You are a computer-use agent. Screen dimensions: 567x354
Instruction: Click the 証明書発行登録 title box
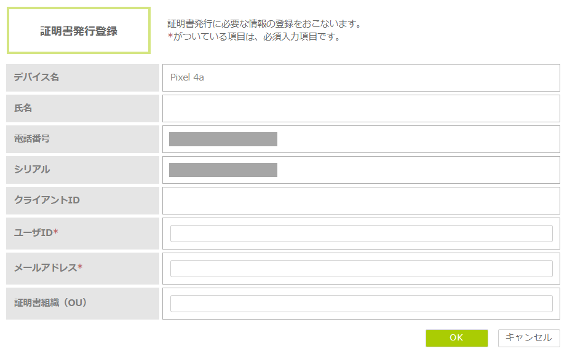click(79, 31)
